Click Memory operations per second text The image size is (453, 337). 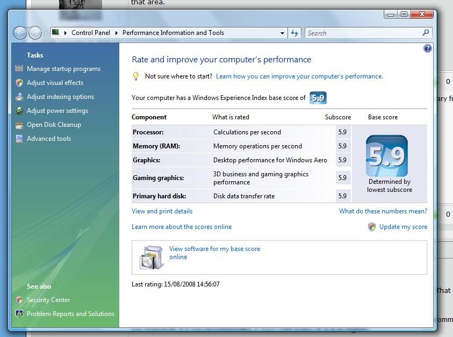pos(257,146)
